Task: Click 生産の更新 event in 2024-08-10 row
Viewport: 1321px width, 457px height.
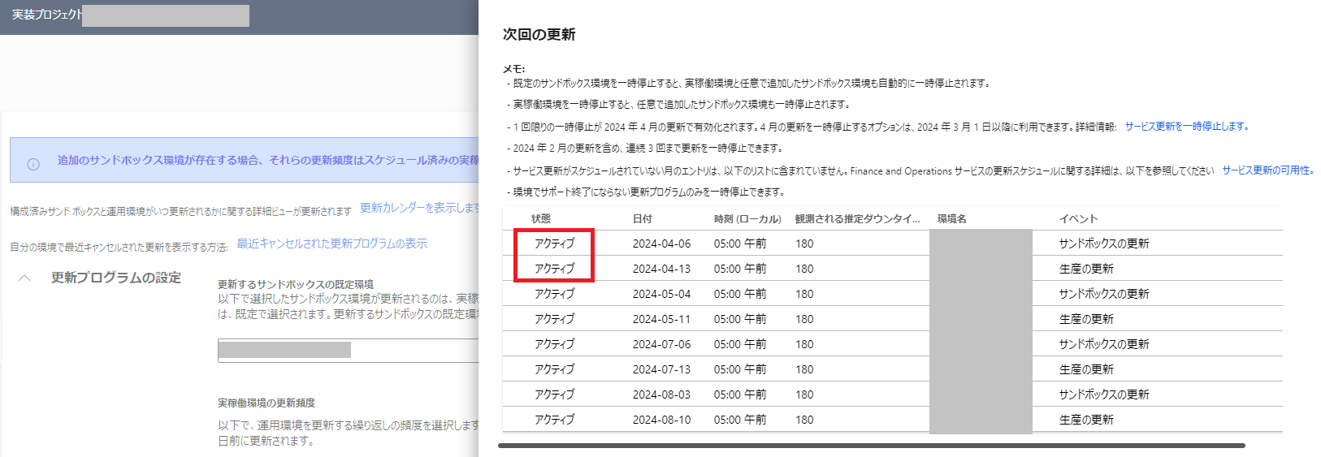Action: tap(1086, 420)
